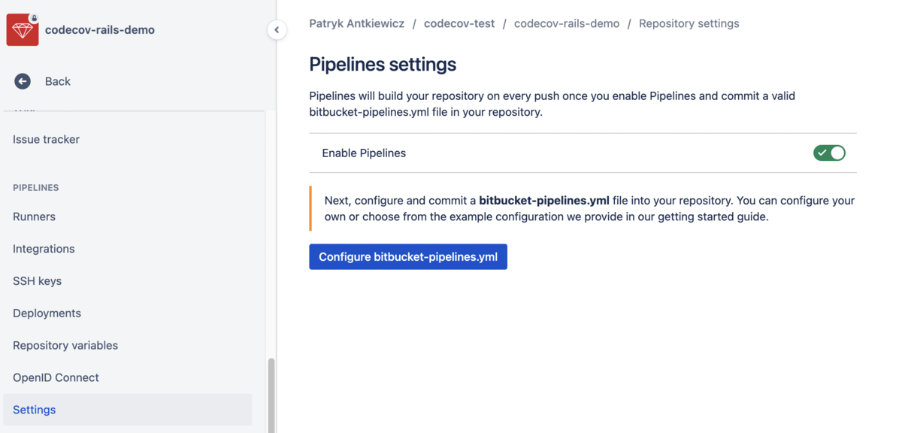
Task: Click codecov-rails-demo breadcrumb link
Action: 567,24
